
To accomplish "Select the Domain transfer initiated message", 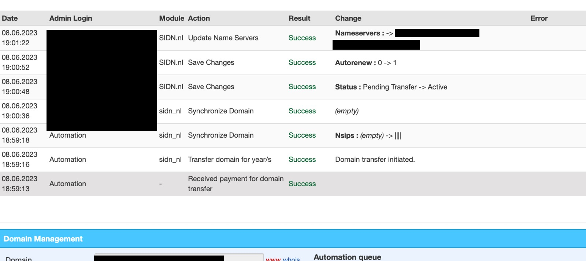I will (375, 160).
